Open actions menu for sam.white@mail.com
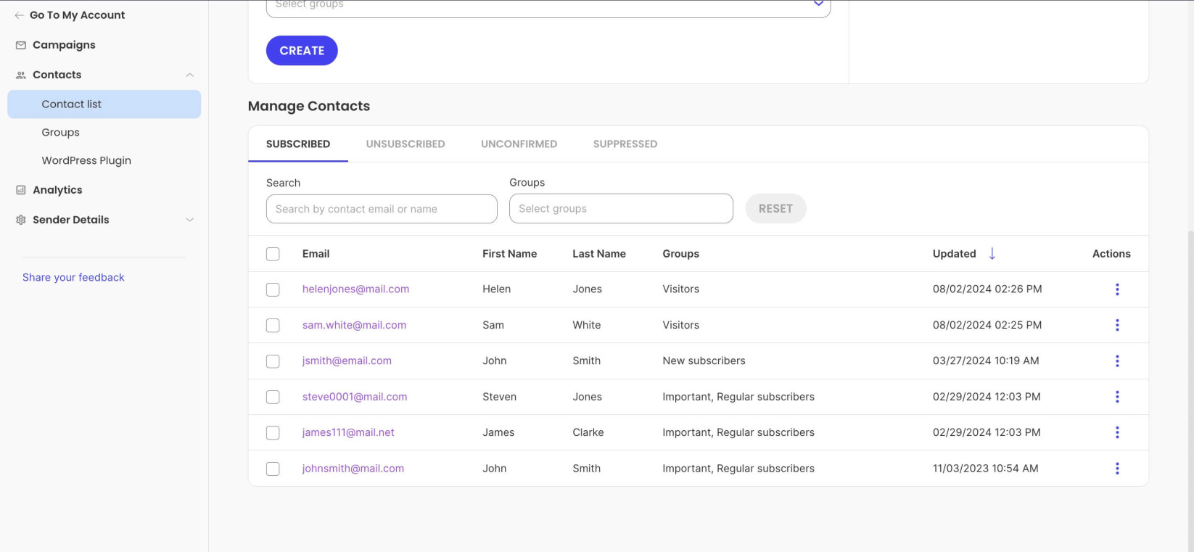 click(x=1117, y=325)
